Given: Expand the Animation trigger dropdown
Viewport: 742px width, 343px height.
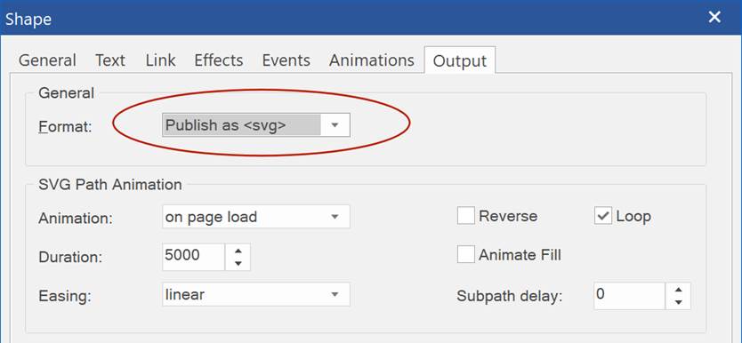Looking at the screenshot, I should point(256,217).
